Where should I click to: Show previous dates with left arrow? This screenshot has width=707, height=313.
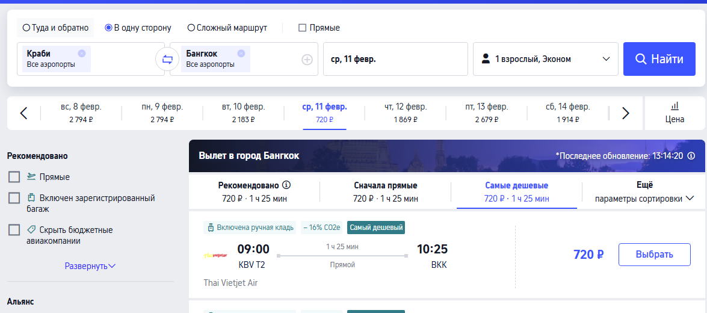[x=23, y=113]
